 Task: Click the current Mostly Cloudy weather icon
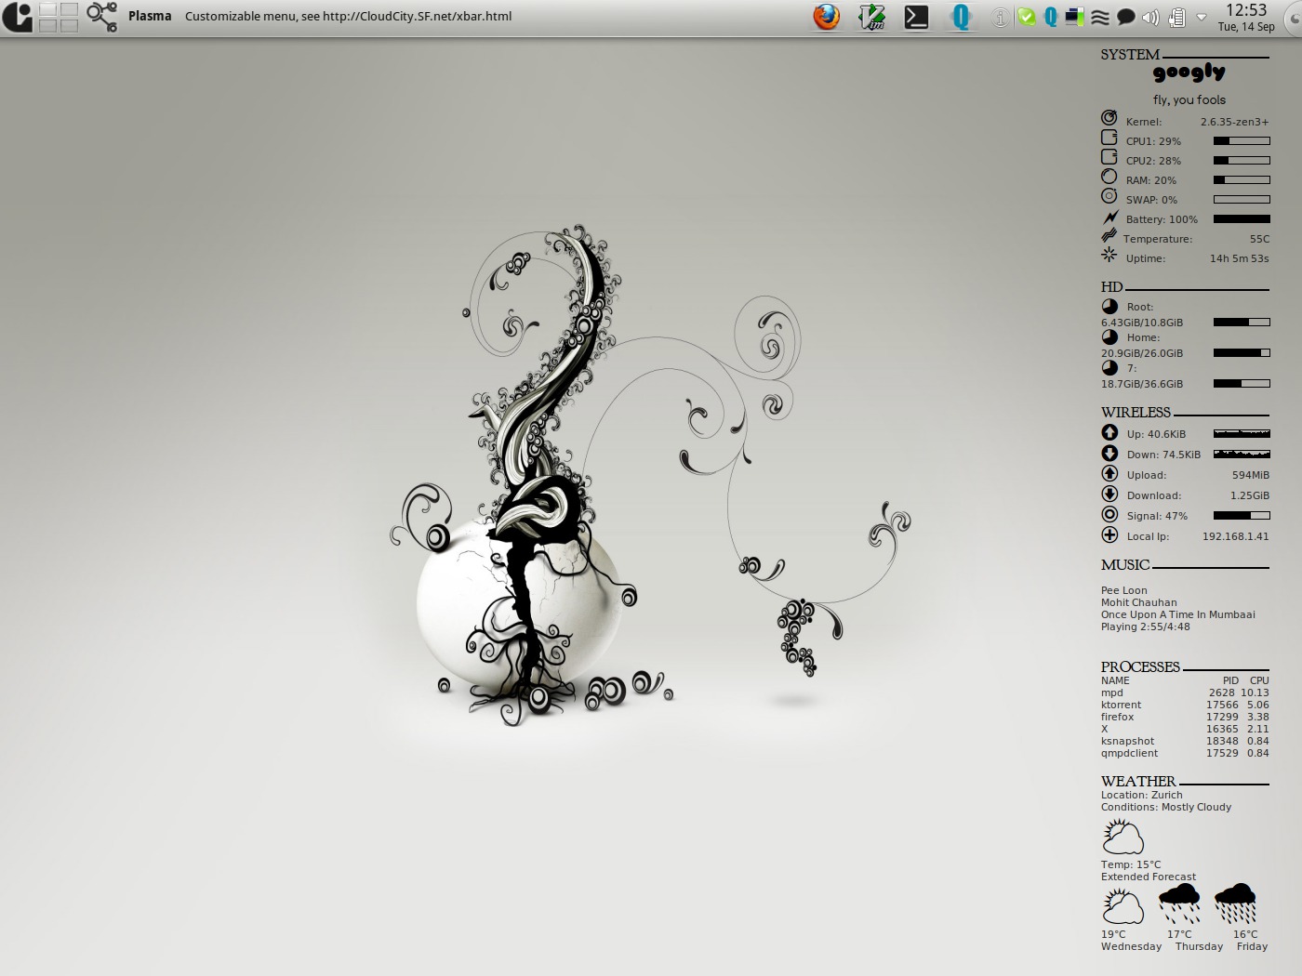[1123, 837]
